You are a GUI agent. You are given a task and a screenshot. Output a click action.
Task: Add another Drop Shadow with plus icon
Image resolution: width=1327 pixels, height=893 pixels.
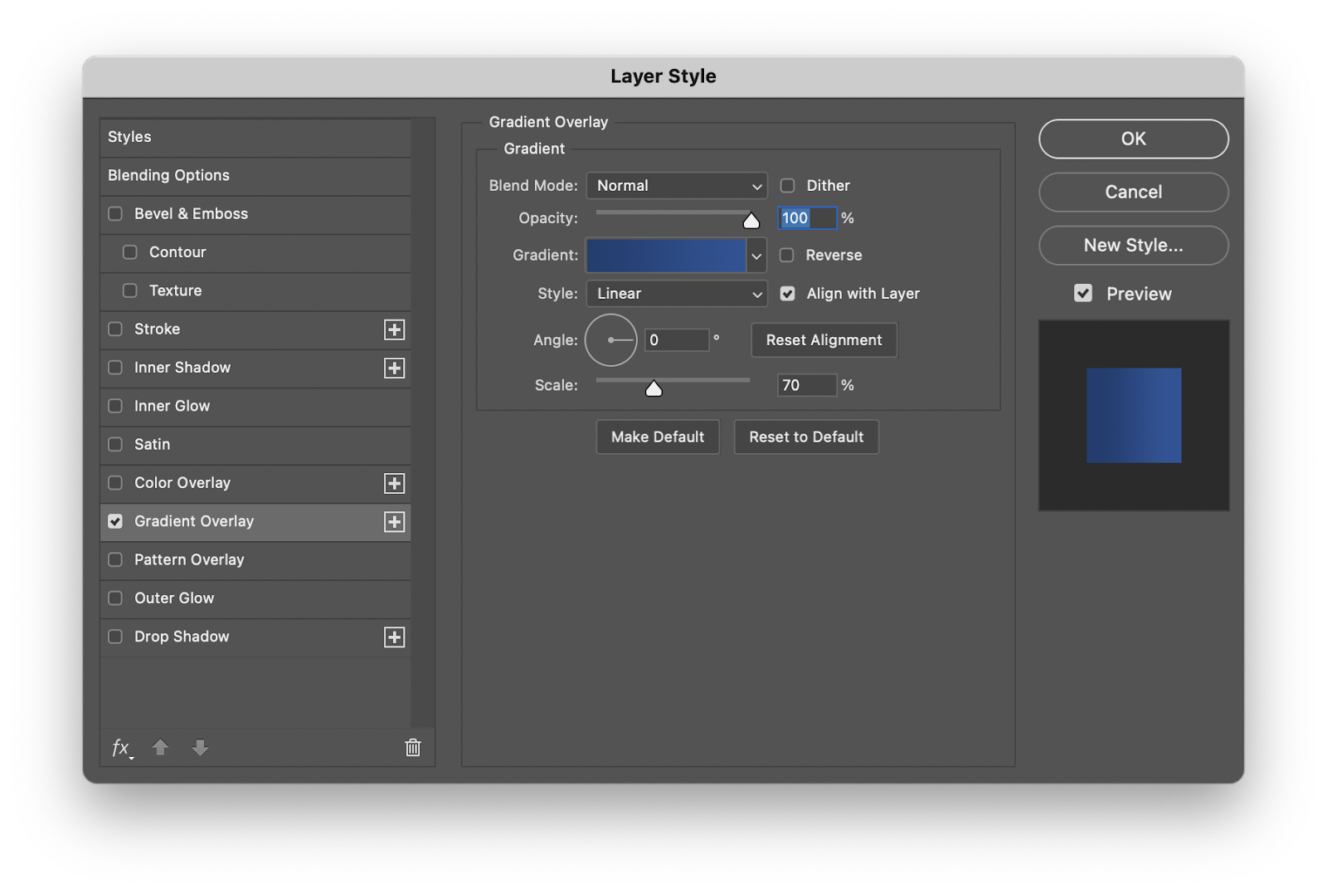(x=395, y=637)
